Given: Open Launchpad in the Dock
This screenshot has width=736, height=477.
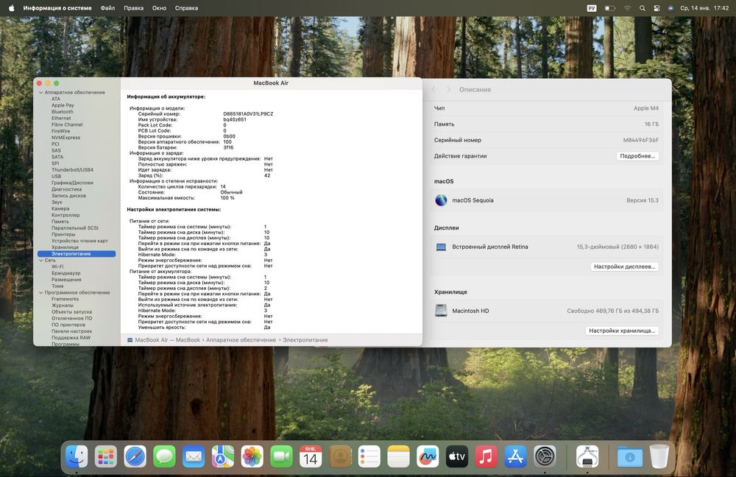Looking at the screenshot, I should [105, 456].
